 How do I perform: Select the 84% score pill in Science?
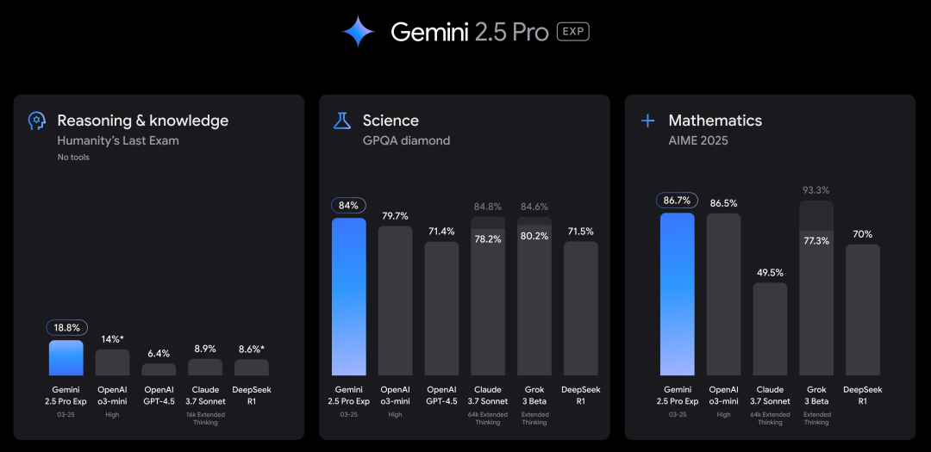click(349, 206)
